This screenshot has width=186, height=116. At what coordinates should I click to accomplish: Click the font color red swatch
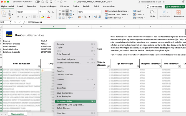pyautogui.click(x=49, y=17)
